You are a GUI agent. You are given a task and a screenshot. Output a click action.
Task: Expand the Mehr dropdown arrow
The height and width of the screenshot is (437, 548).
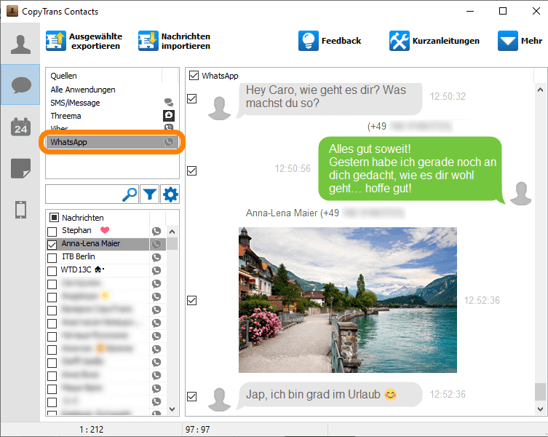508,41
